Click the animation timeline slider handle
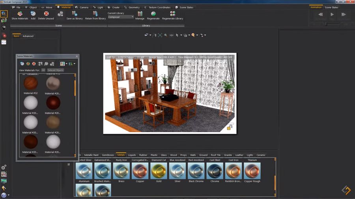355x199 pixels. pos(326,24)
